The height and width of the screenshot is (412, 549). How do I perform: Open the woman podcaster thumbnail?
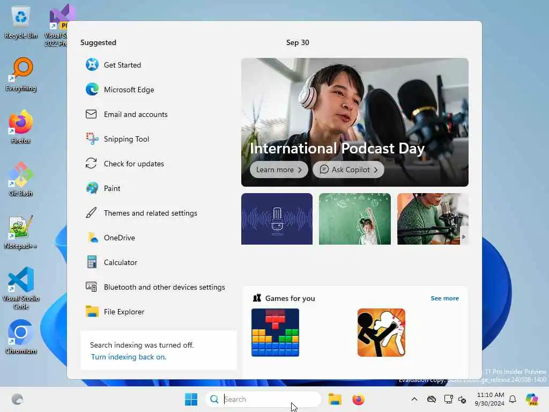point(433,219)
